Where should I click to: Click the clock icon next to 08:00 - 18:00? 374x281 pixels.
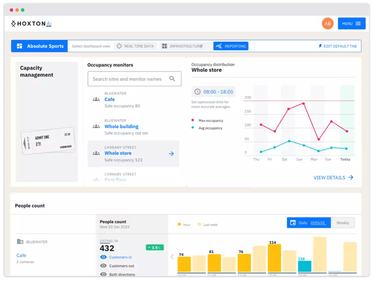point(197,92)
